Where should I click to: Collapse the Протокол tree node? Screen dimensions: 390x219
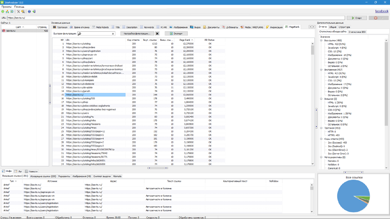pyautogui.click(x=321, y=128)
